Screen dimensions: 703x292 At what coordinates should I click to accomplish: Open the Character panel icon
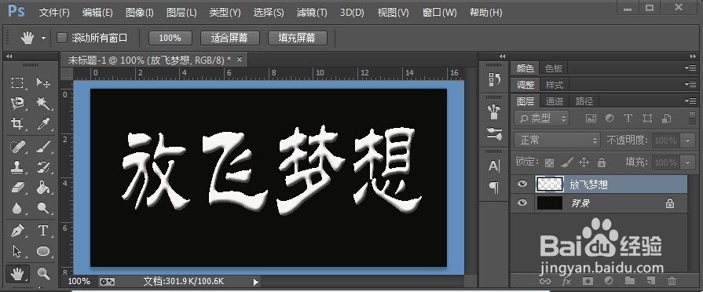[495, 166]
